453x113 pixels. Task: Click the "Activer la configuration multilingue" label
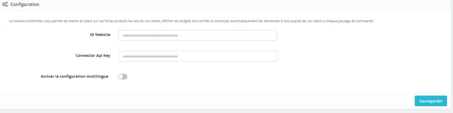tap(74, 76)
